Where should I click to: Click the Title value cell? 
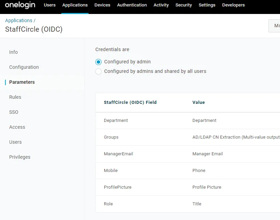(x=197, y=204)
